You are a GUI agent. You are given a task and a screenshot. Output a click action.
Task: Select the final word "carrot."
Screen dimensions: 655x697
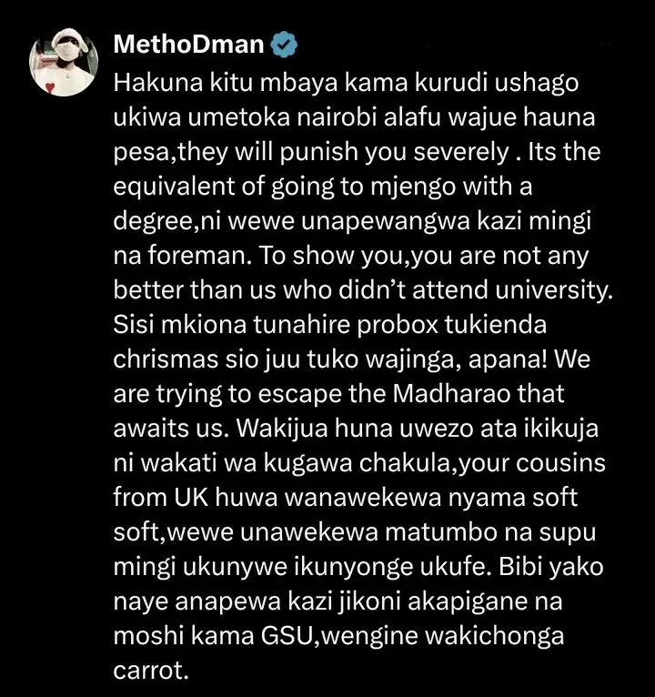coord(151,671)
